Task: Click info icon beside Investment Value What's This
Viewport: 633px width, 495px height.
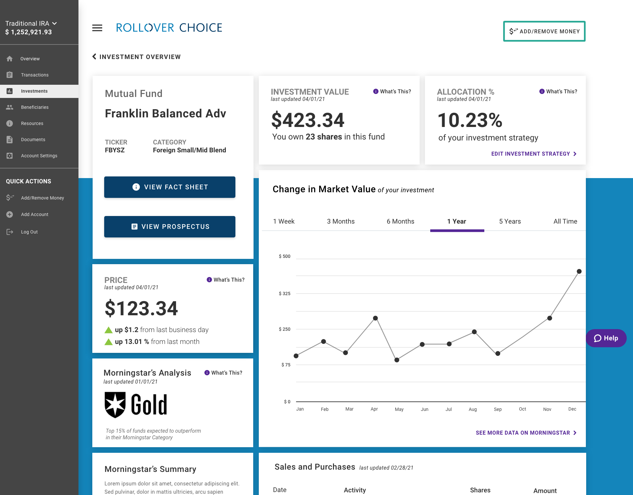Action: pos(376,91)
